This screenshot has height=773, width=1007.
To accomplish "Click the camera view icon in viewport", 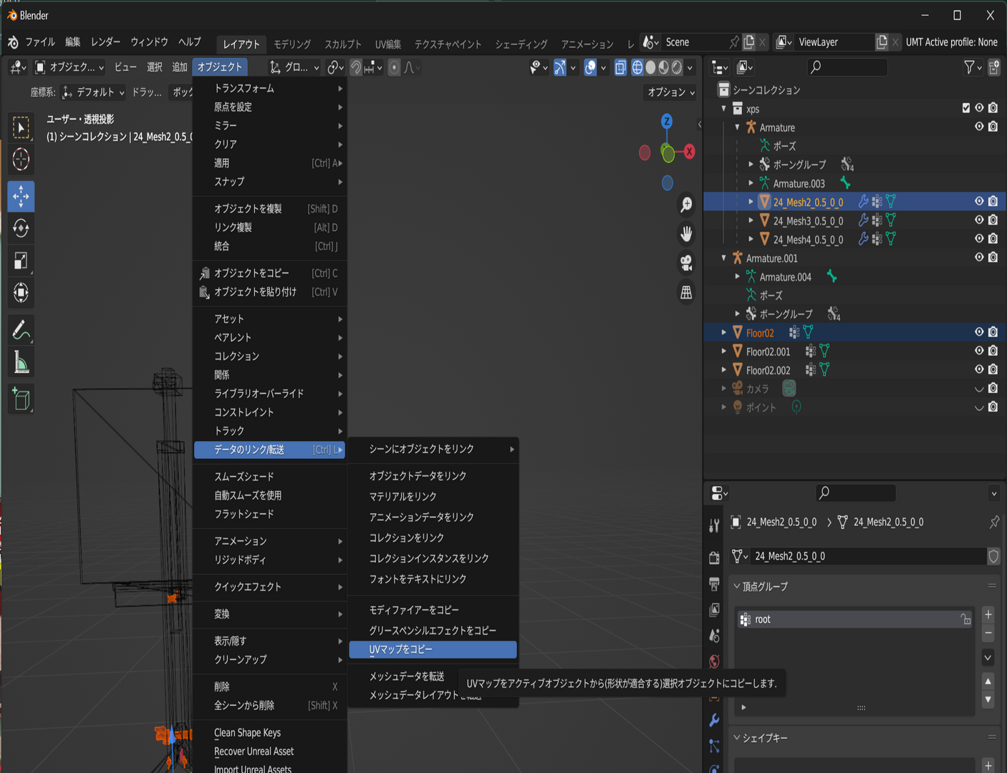I will pyautogui.click(x=686, y=263).
